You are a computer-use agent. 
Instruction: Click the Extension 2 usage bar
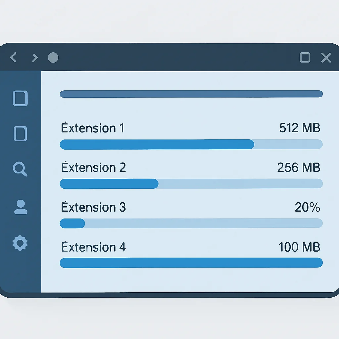point(191,183)
